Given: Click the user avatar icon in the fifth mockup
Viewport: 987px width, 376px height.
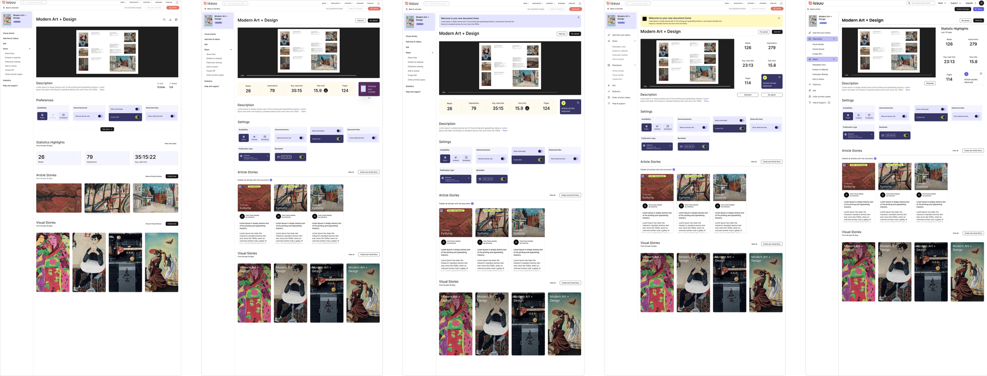Looking at the screenshot, I should tap(981, 3).
